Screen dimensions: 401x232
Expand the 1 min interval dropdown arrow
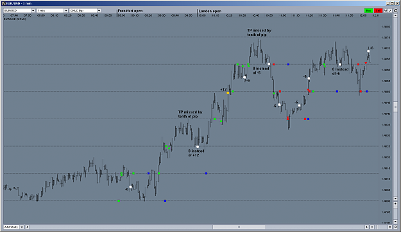pyautogui.click(x=66, y=10)
